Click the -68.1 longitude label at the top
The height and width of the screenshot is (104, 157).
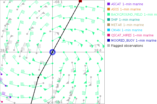(x=58, y=2)
